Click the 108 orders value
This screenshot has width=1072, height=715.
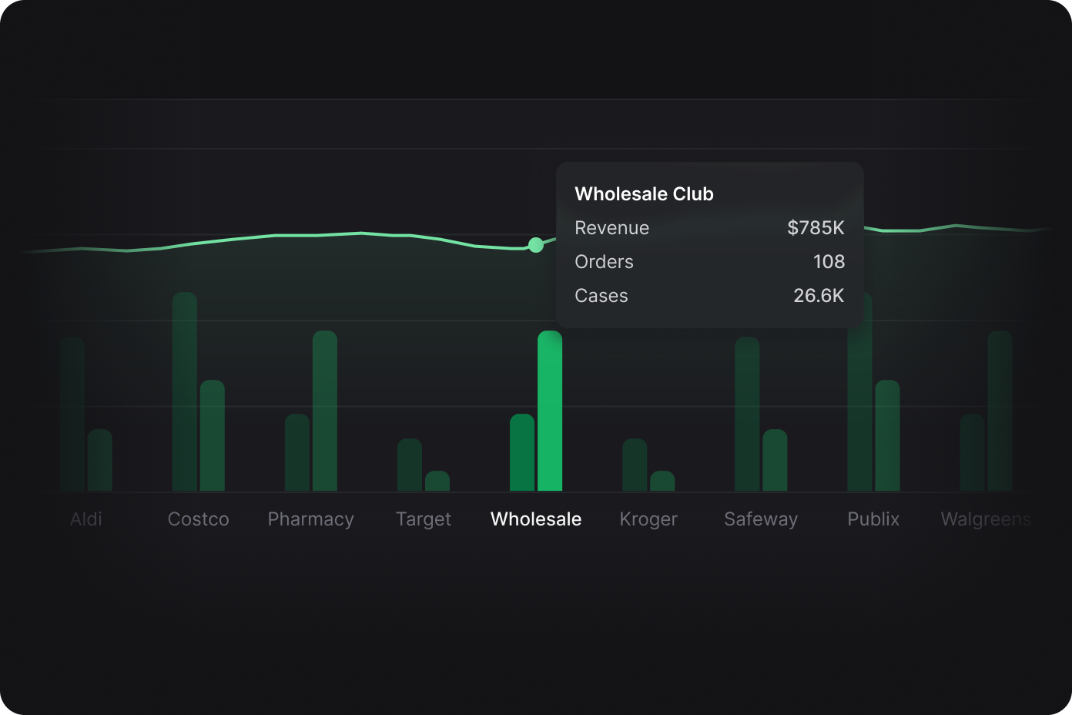tap(829, 262)
